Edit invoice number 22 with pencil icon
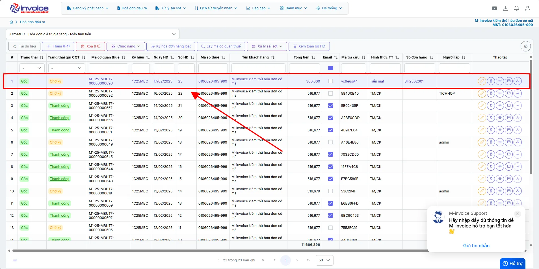Image resolution: width=539 pixels, height=269 pixels. coord(482,93)
